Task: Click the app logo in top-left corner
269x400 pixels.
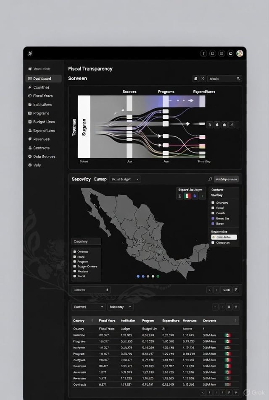Action: (30, 53)
